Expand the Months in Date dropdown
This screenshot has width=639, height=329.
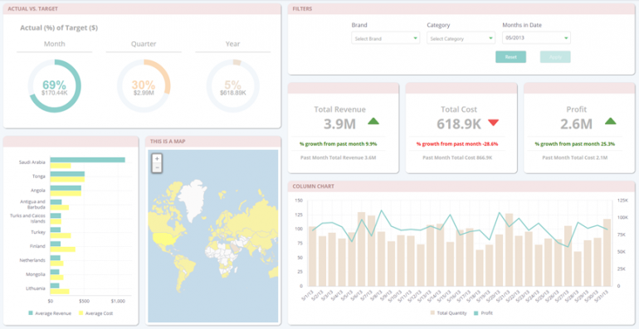(536, 38)
